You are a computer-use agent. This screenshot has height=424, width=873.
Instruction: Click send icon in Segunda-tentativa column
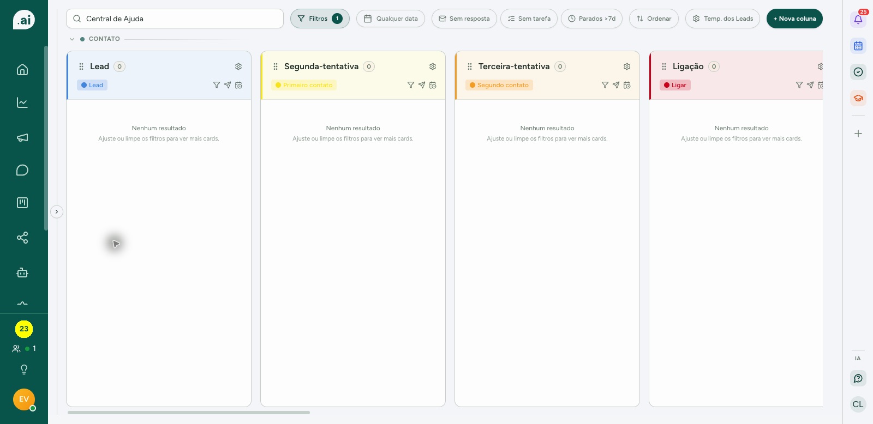point(422,85)
